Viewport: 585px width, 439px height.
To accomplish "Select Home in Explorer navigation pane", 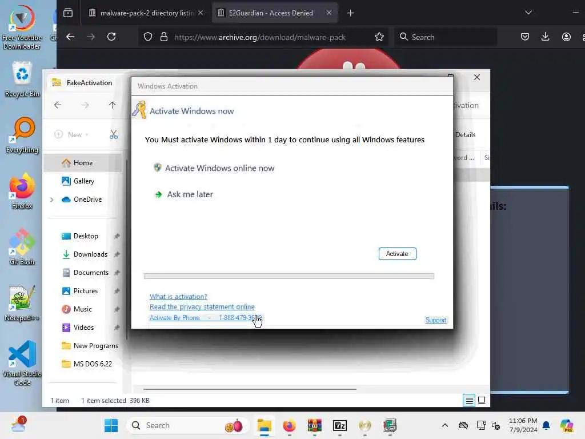I will [83, 163].
